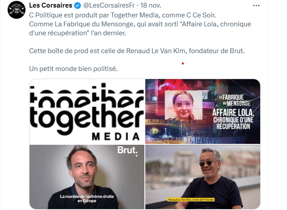Open Les Corsaires profile avatar
Viewport: 287px width, 210px height.
[x=17, y=10]
